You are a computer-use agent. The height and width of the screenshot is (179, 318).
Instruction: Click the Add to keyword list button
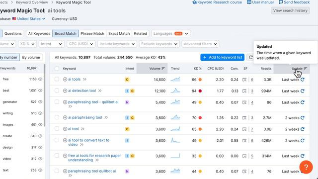pos(222,58)
